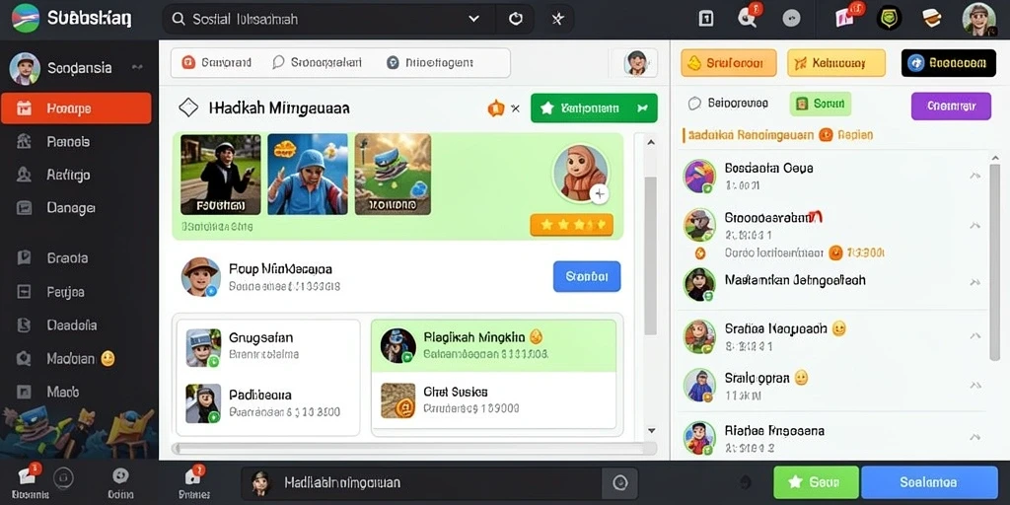
Task: Click the refresh icon beside the search bar
Action: [x=515, y=19]
